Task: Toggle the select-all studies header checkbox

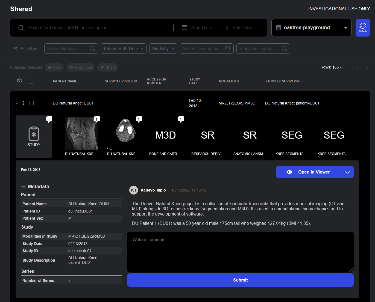Action: 31,81
